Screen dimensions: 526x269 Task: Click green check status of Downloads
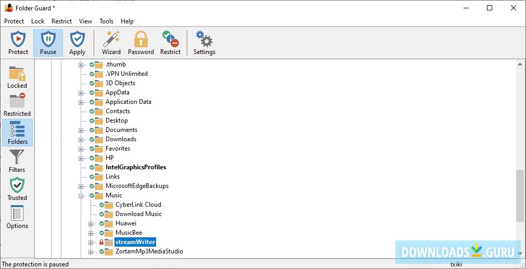click(x=92, y=139)
